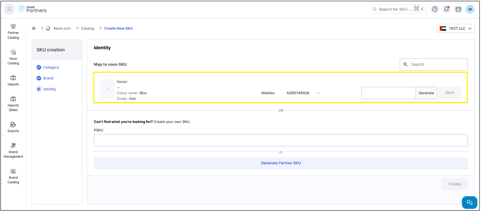Open the help question mark icon
This screenshot has height=211, width=481.
[435, 9]
